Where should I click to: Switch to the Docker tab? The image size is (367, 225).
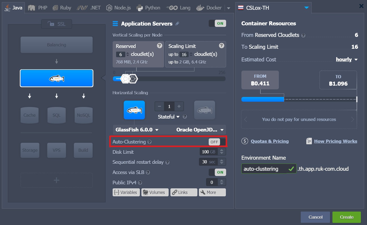[x=209, y=8]
